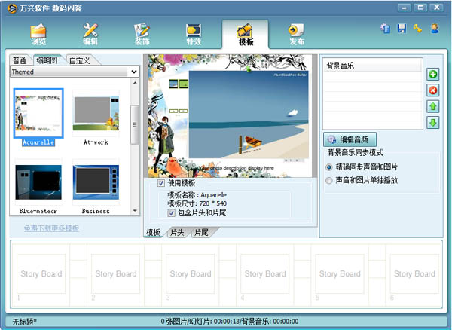Open the 浏览 (Browse) section

tap(38, 34)
